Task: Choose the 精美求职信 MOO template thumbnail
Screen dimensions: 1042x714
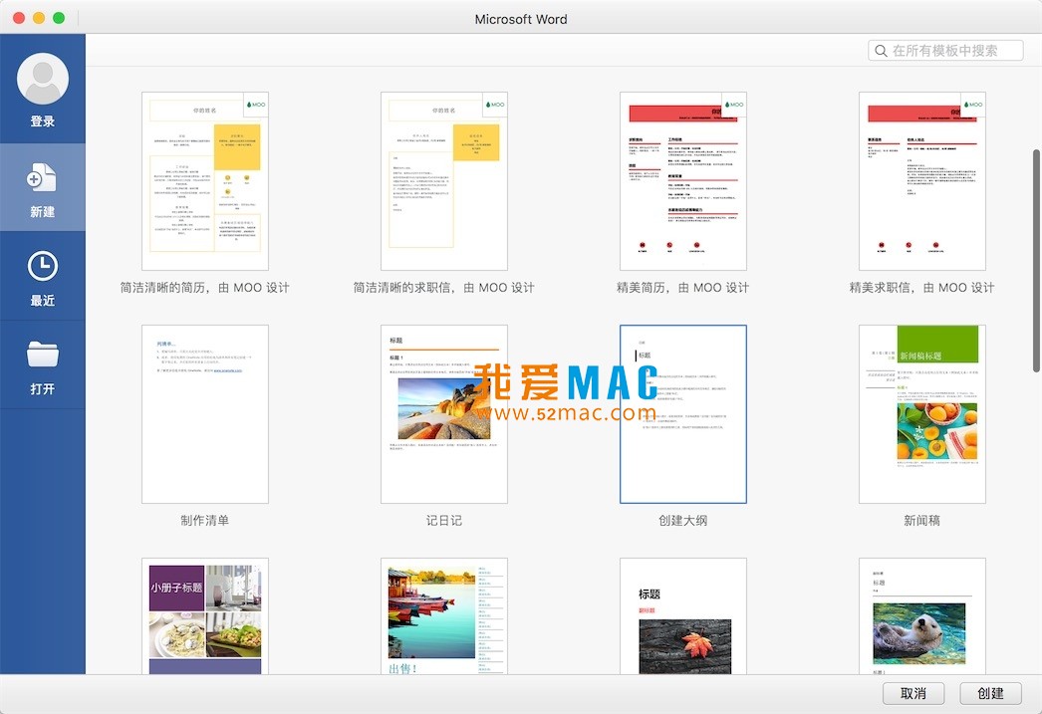Action: 922,181
